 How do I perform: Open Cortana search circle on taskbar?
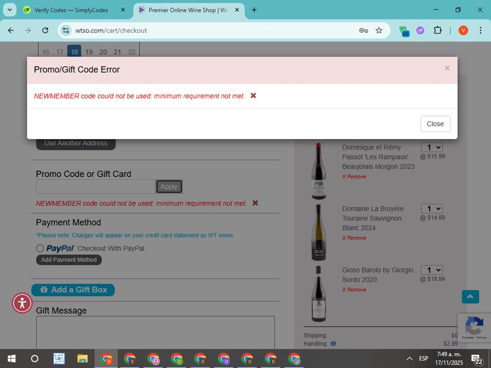pyautogui.click(x=34, y=359)
